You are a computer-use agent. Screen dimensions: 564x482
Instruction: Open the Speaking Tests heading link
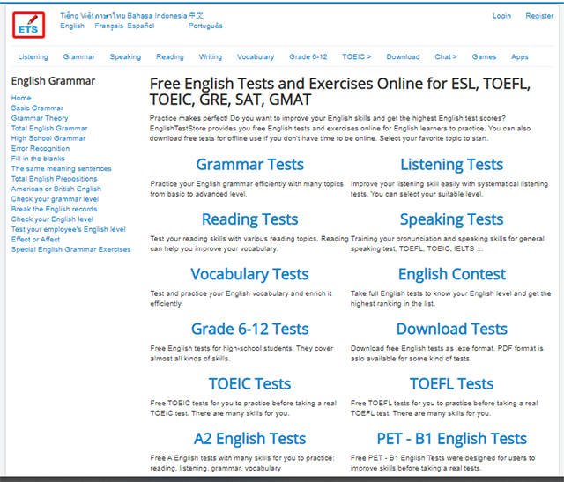click(x=452, y=219)
